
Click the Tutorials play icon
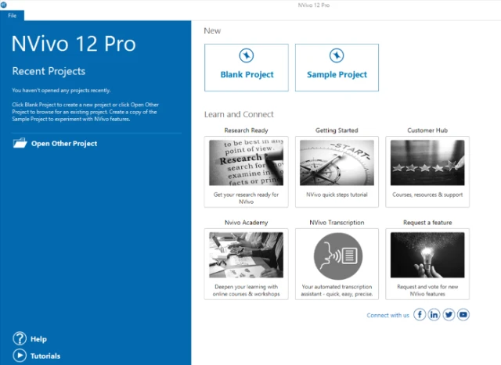coord(20,356)
